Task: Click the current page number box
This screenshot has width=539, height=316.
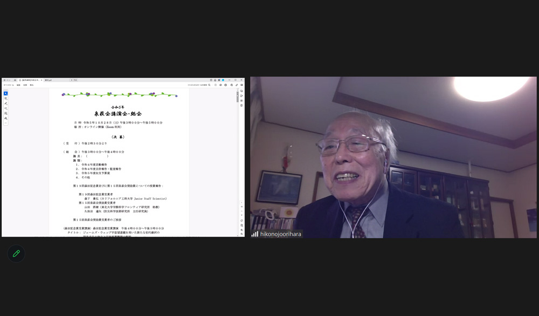Action: 241,203
